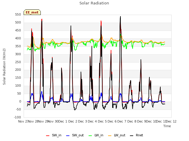Click the green LW_in legend swatch
Screen dimensions: 189x141
pyautogui.click(x=90, y=136)
